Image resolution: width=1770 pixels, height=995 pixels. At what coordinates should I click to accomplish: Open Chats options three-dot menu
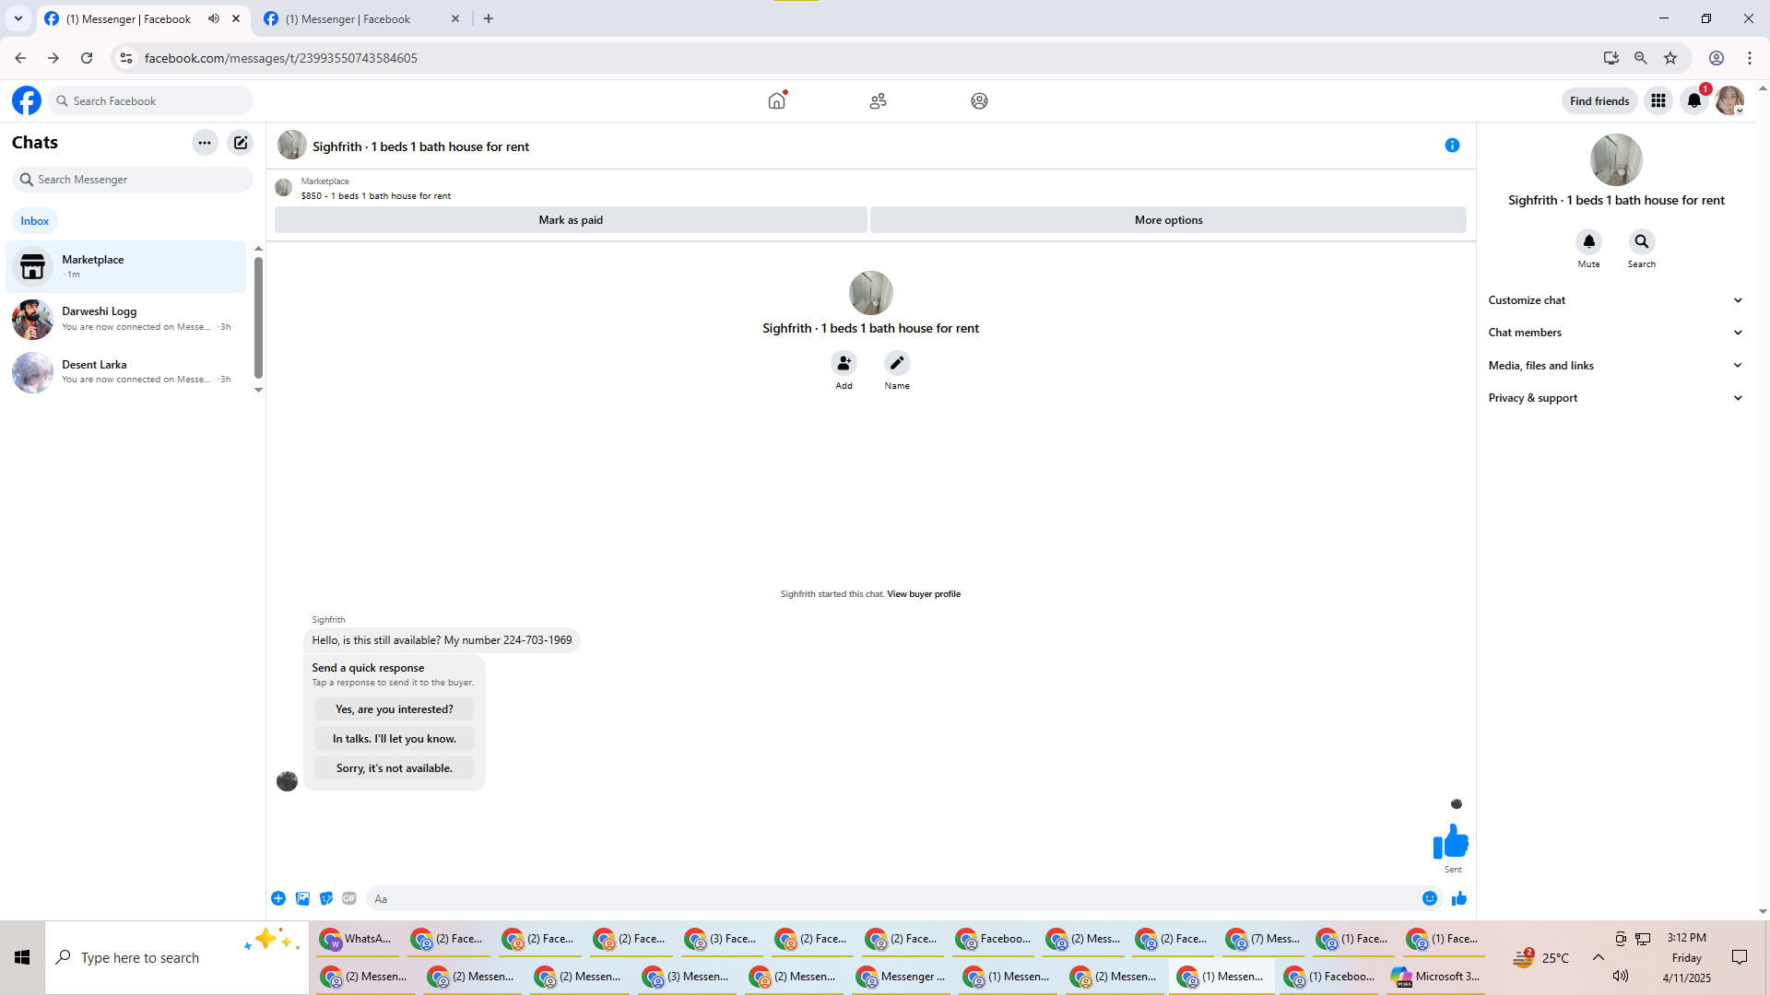(x=205, y=143)
